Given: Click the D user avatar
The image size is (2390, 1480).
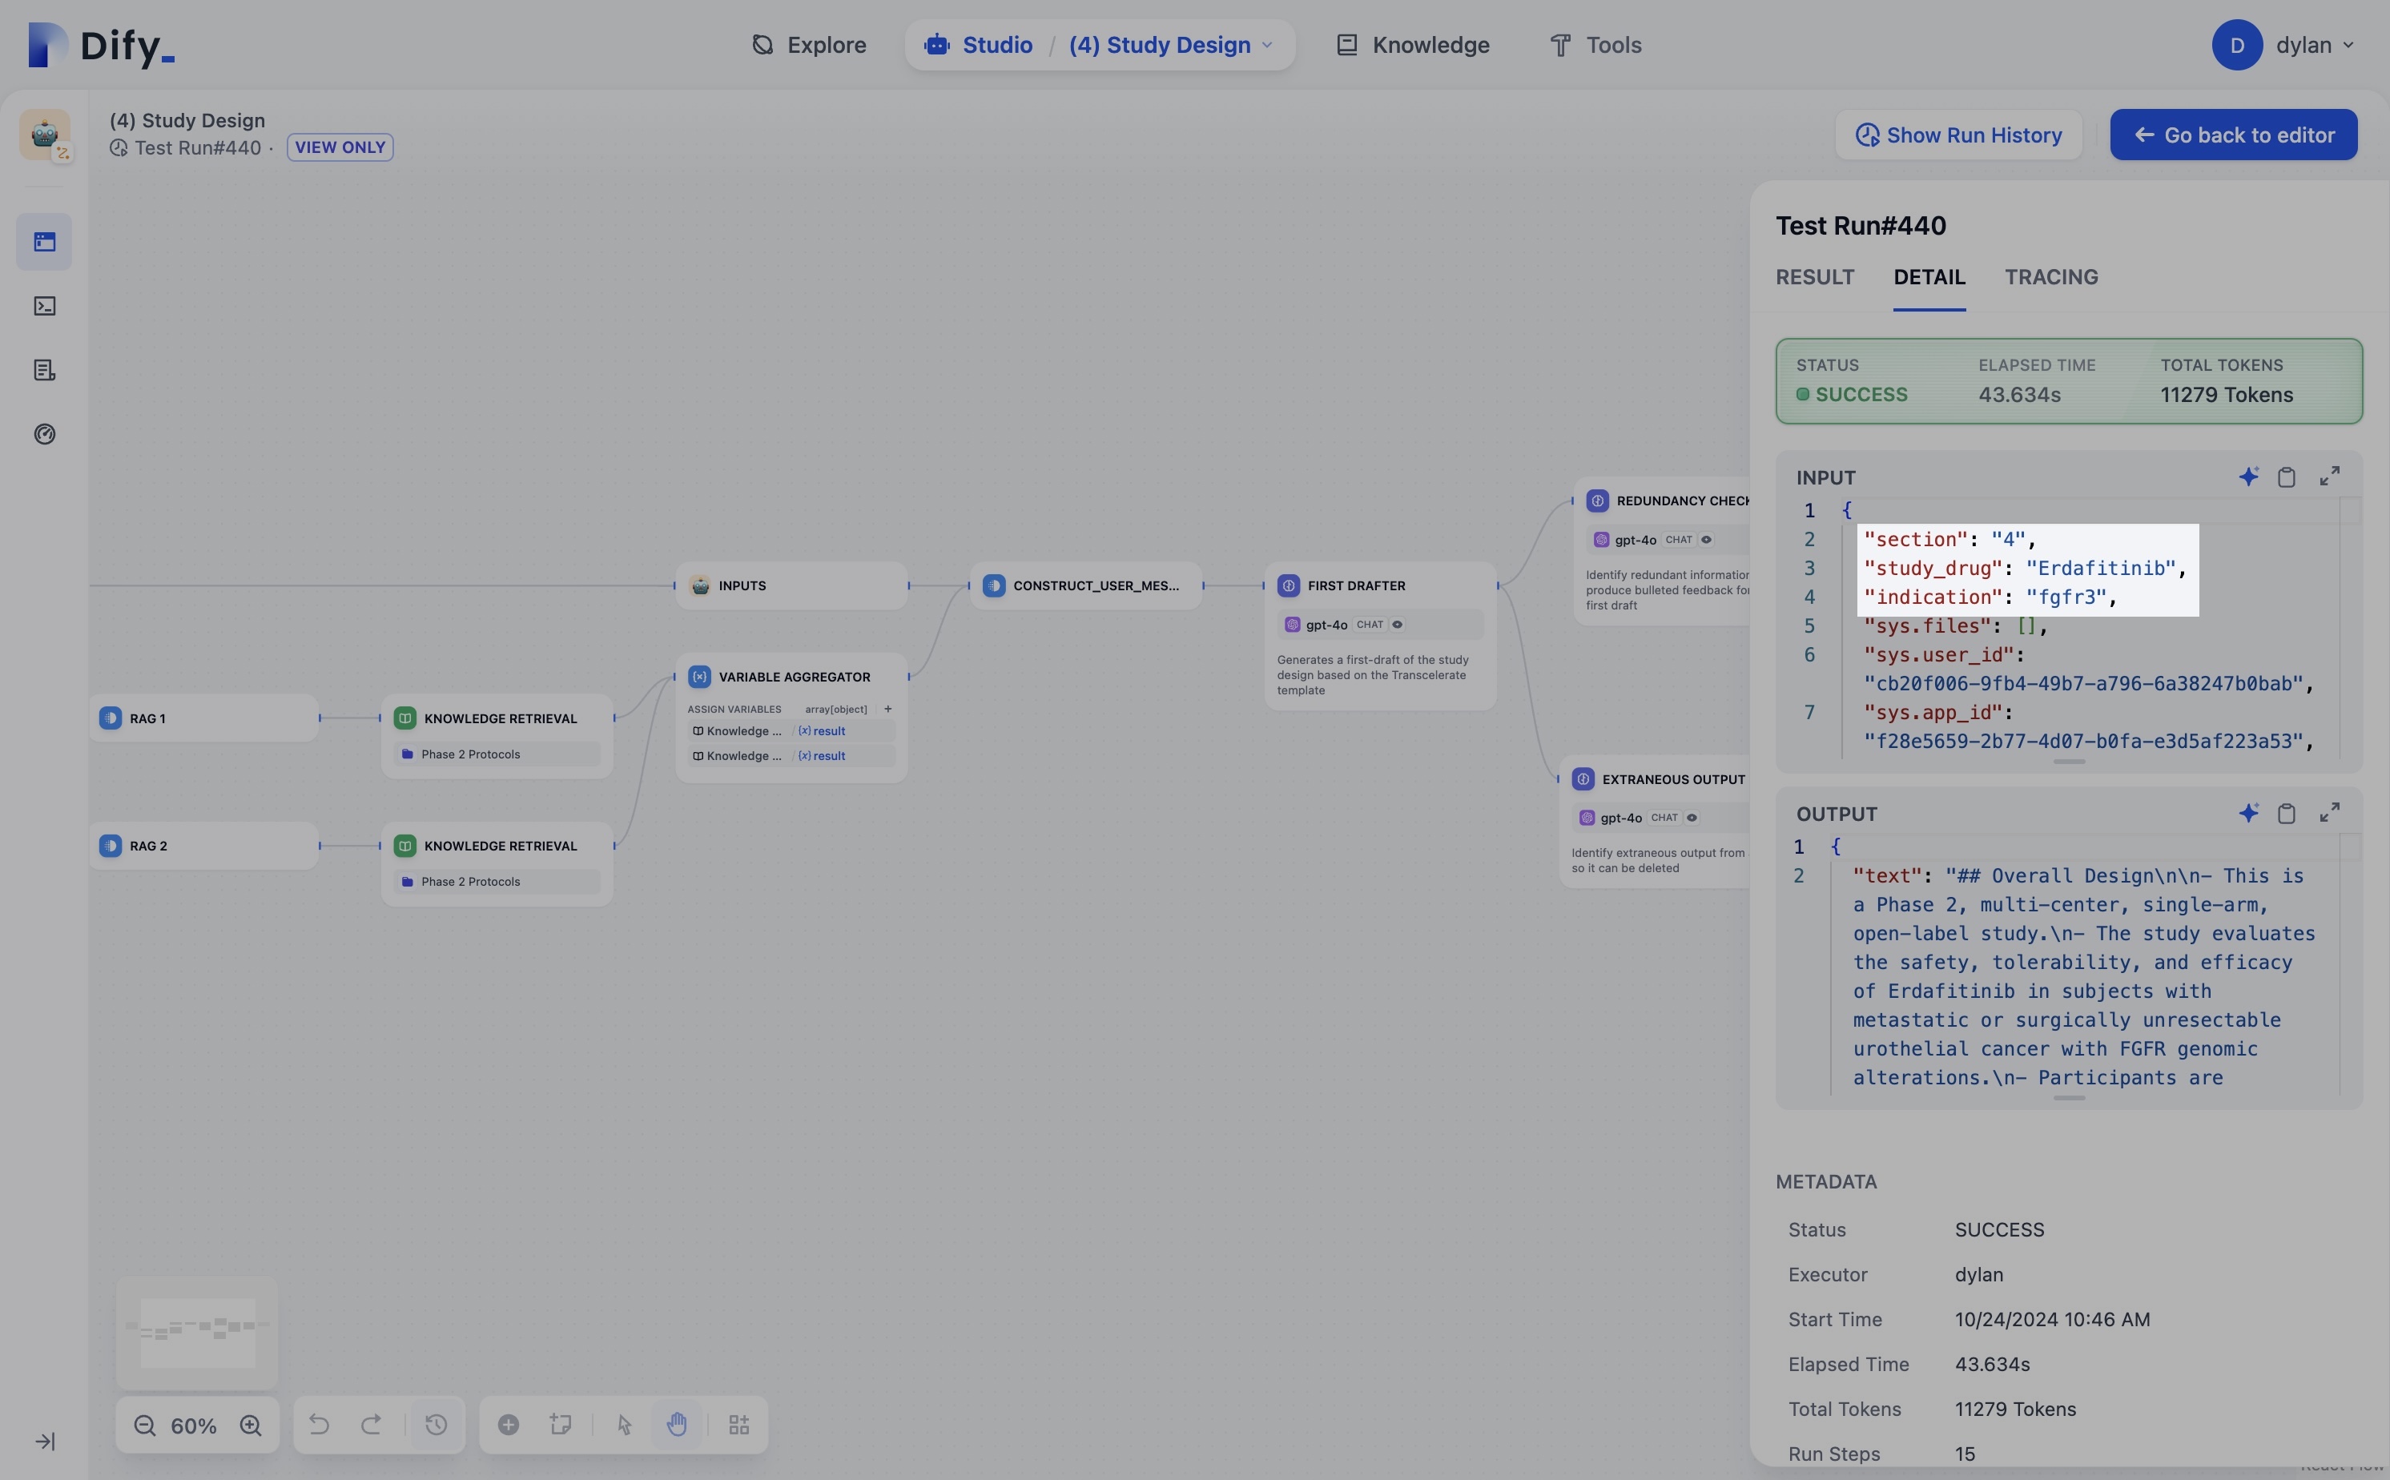Looking at the screenshot, I should coord(2236,45).
